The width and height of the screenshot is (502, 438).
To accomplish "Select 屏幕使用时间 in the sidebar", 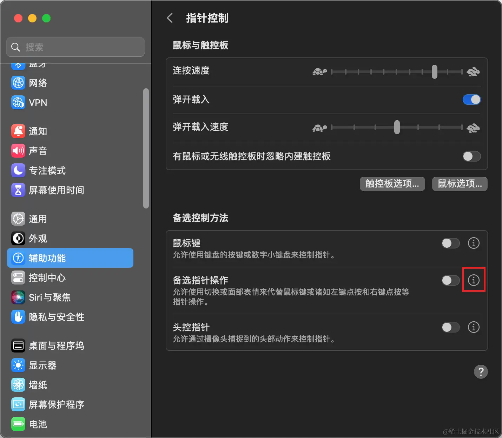I will 70,190.
